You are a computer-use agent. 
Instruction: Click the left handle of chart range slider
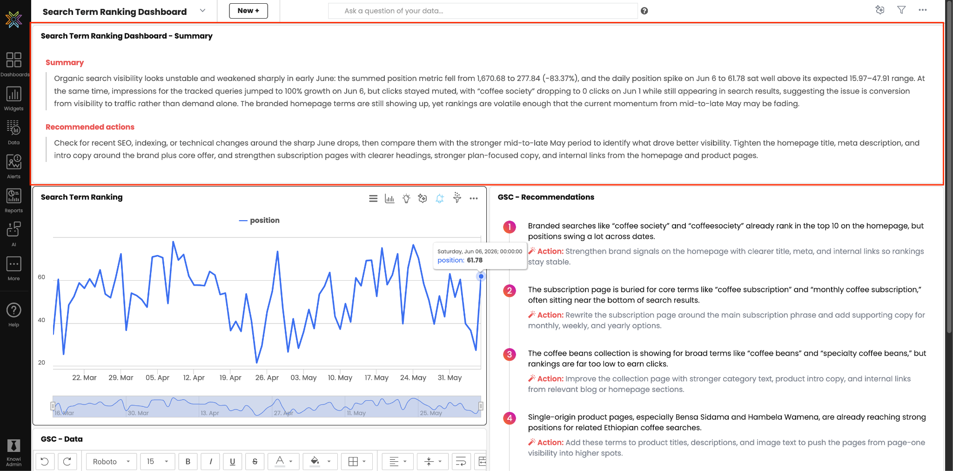click(x=53, y=406)
